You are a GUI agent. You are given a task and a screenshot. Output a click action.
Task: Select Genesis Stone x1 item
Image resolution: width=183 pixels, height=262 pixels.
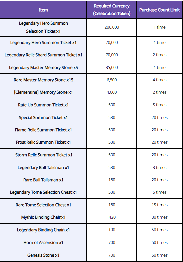(x=43, y=255)
